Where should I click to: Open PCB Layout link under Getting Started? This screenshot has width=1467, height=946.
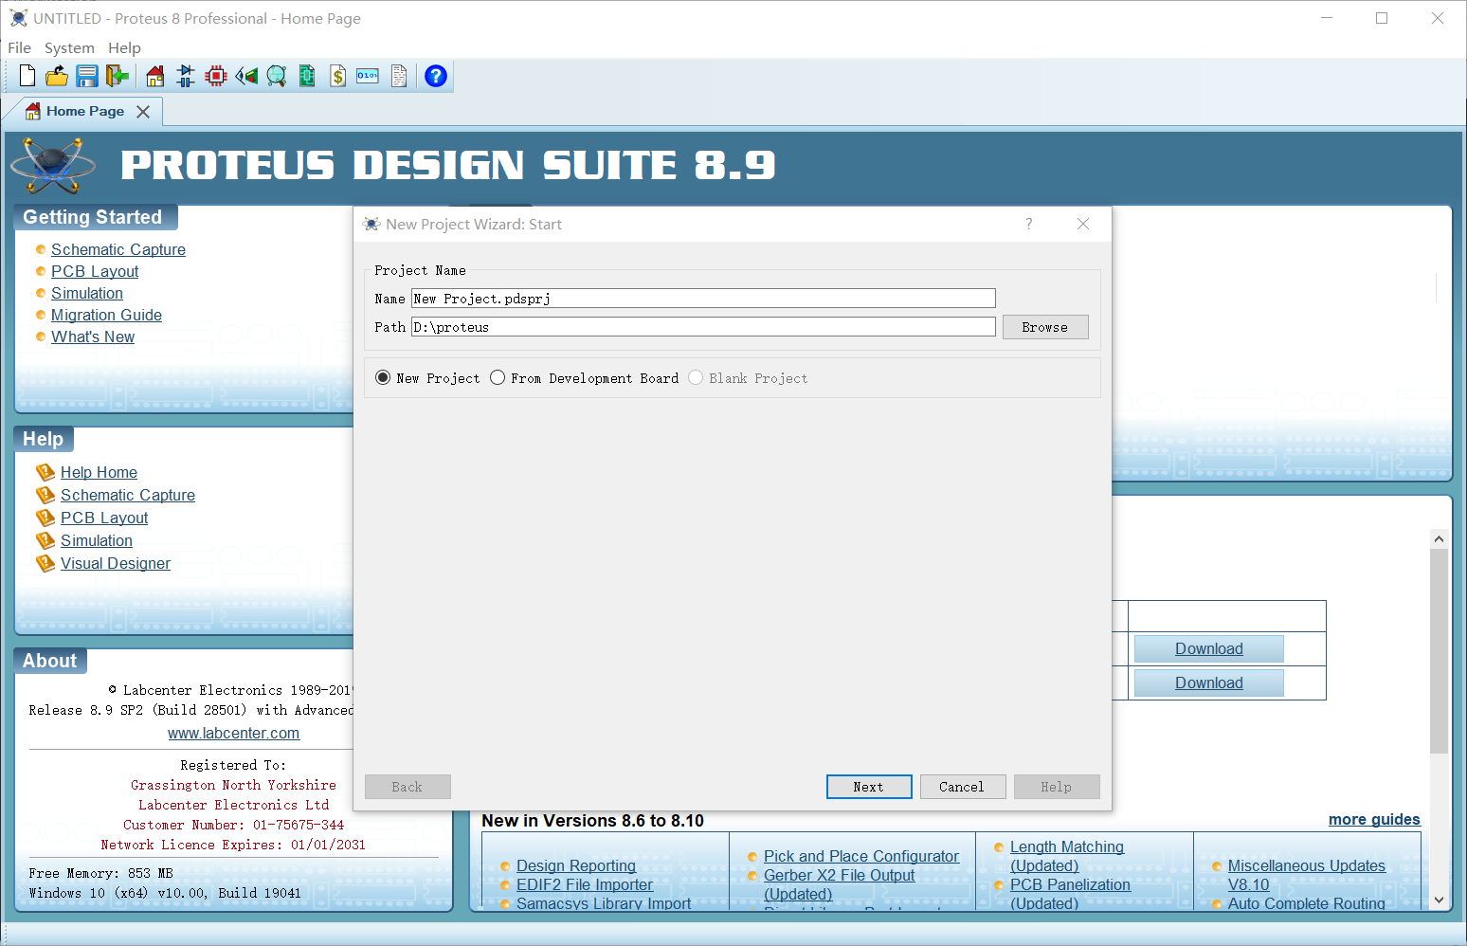(95, 271)
